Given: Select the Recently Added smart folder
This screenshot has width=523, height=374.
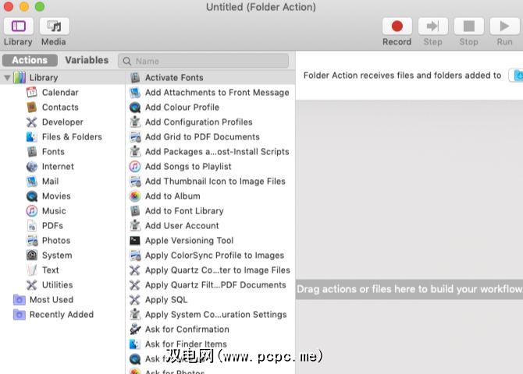Looking at the screenshot, I should pos(61,315).
